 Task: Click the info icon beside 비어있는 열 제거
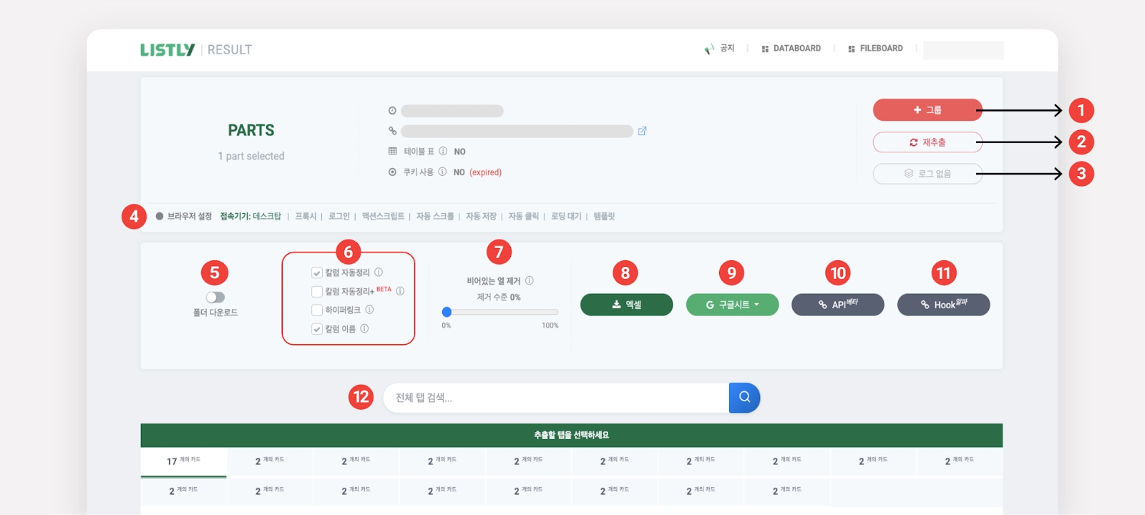pyautogui.click(x=529, y=280)
